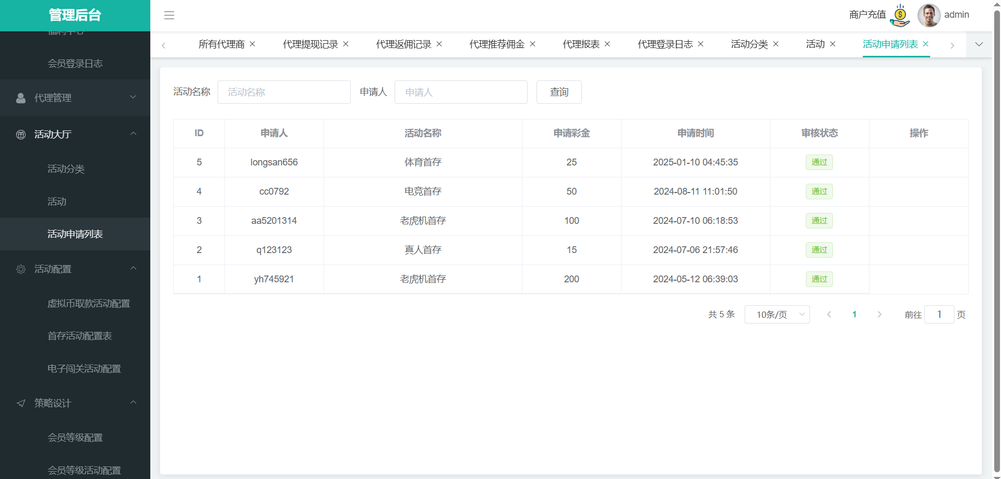Screen dimensions: 1001x479
Task: Click the 通过 status tag for longsan656
Action: [819, 162]
